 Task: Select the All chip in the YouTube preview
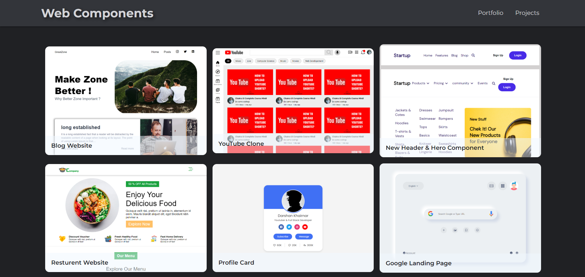pyautogui.click(x=228, y=61)
